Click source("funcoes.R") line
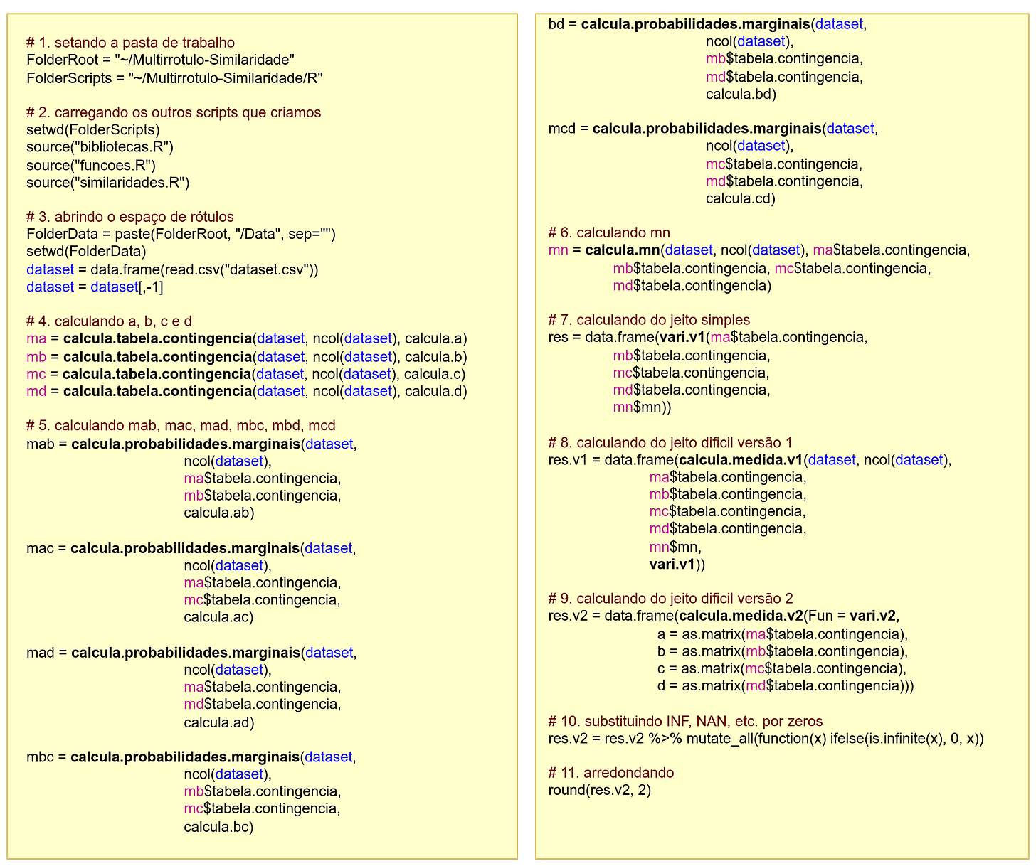Viewport: 1036px width, 866px height. tap(91, 165)
